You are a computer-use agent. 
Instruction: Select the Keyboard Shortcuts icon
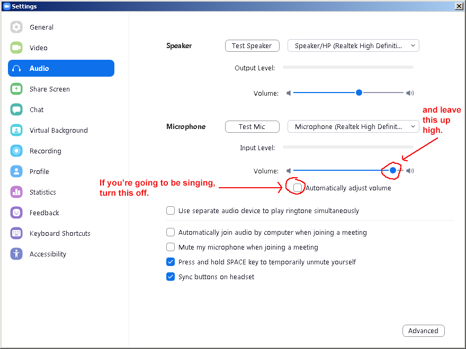coord(16,233)
